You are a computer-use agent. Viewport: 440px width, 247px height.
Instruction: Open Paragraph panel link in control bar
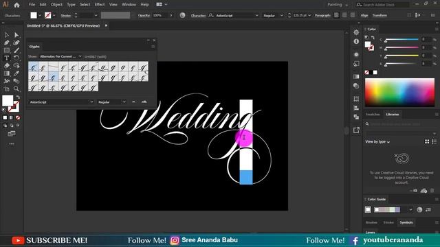tap(322, 15)
